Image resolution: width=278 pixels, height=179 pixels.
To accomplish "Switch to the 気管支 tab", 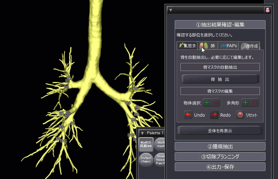I will point(187,46).
